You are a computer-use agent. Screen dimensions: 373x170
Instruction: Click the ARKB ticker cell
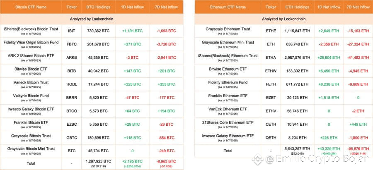(71, 57)
